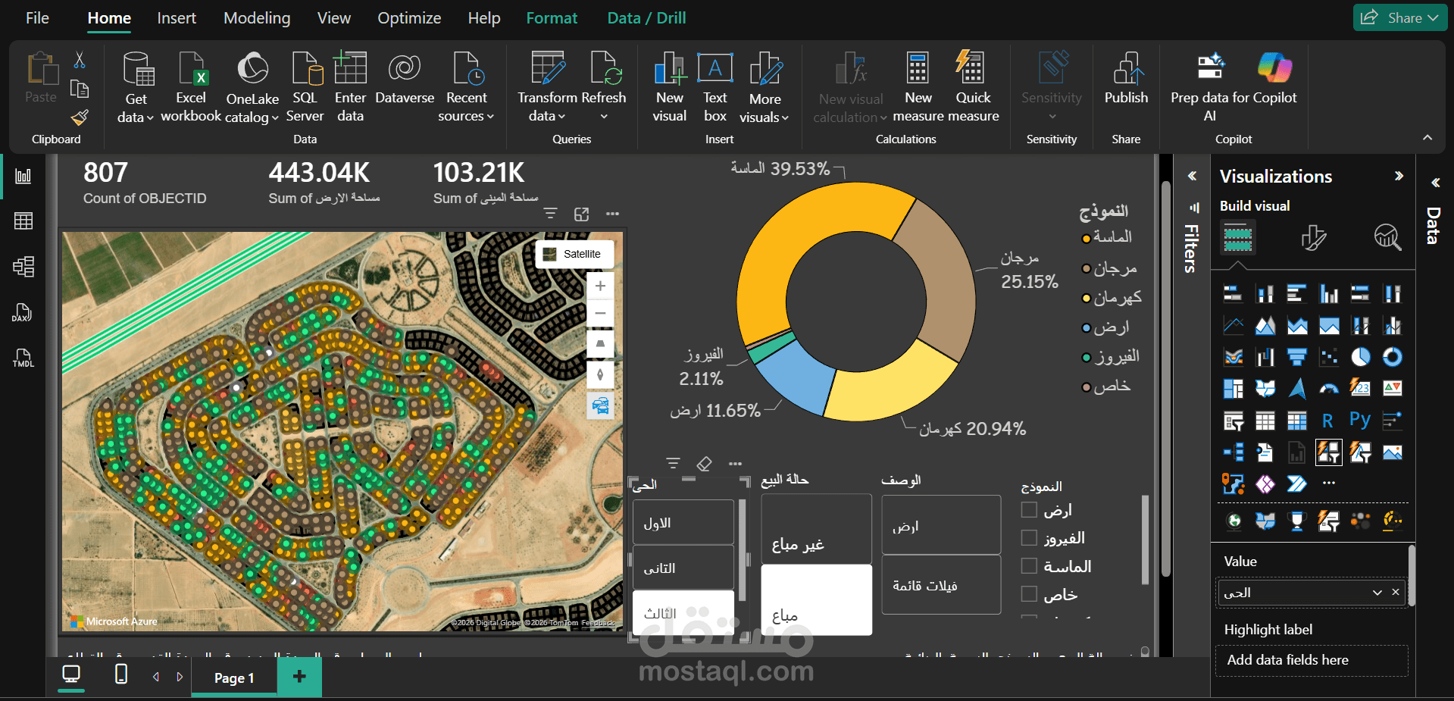The image size is (1454, 701).
Task: Toggle مباع tile in sale status slicer
Action: coord(816,599)
